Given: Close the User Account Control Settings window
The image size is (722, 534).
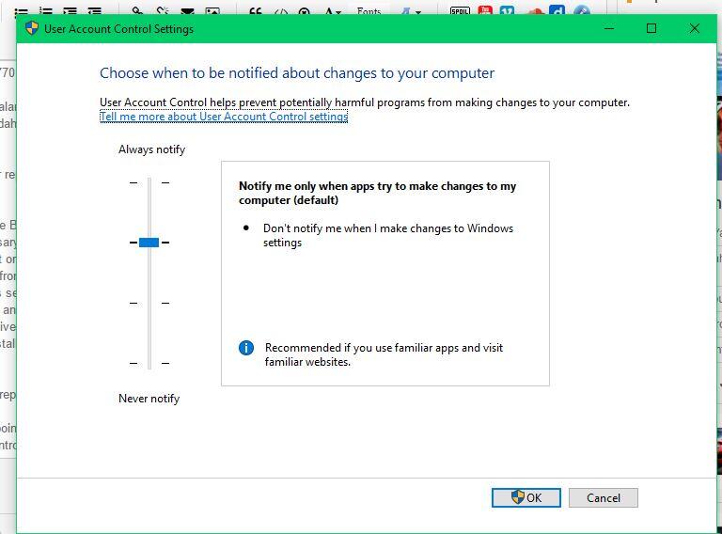Looking at the screenshot, I should (x=695, y=28).
